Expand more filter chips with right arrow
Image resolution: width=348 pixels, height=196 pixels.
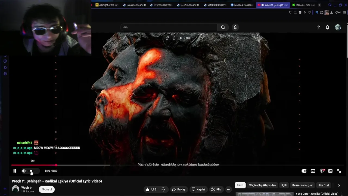tap(339, 185)
